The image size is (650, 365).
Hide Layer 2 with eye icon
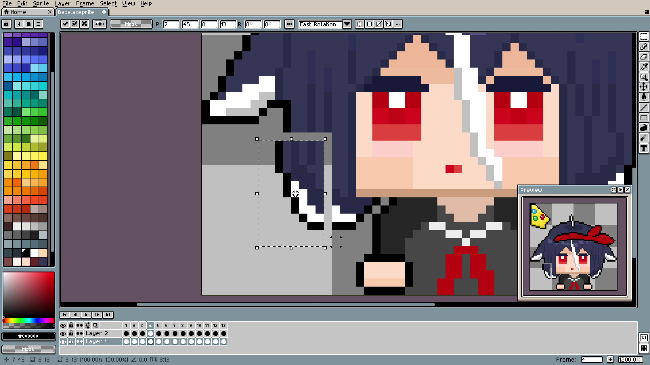(x=63, y=334)
